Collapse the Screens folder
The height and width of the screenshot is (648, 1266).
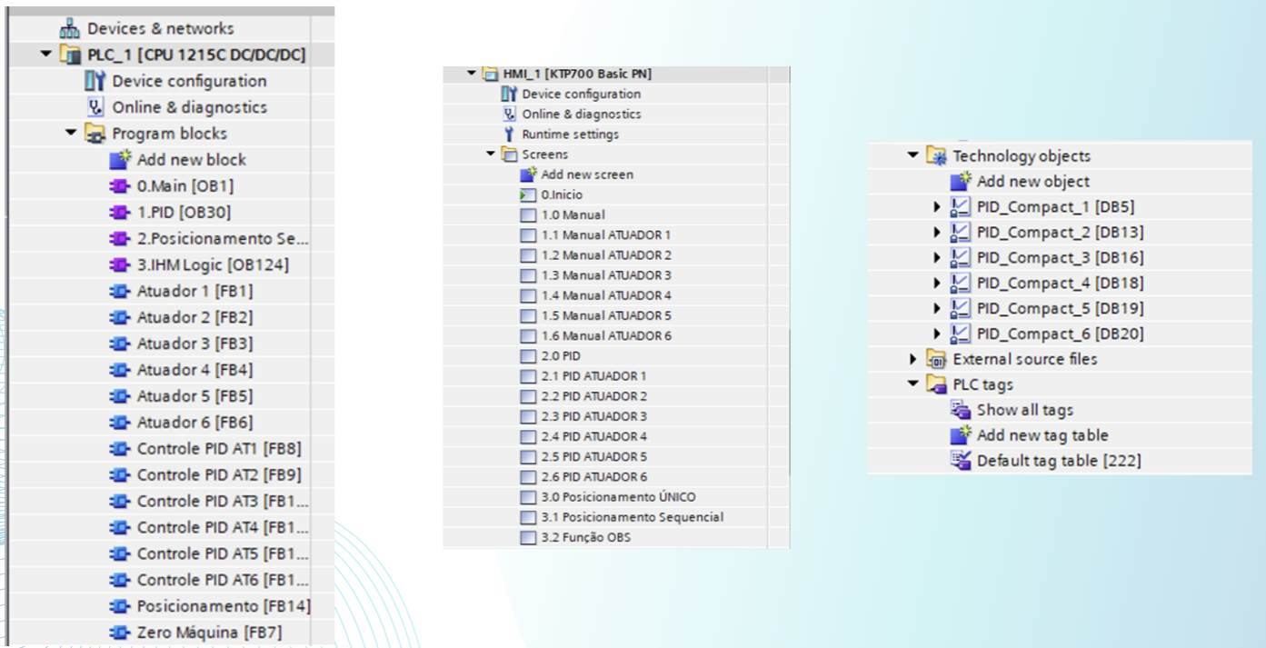coord(491,155)
